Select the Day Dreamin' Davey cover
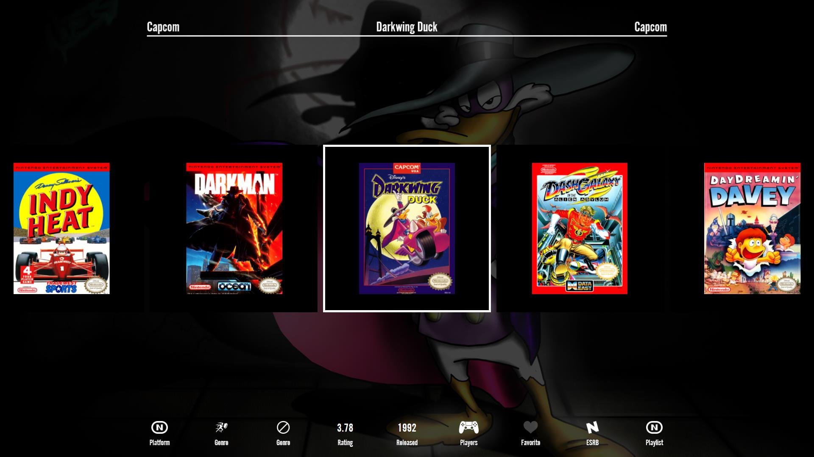This screenshot has width=814, height=457. pyautogui.click(x=753, y=228)
